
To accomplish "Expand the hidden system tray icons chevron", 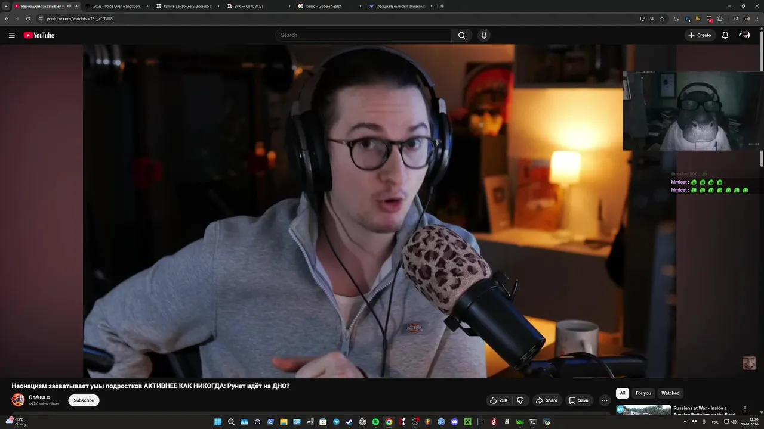I will point(685,422).
